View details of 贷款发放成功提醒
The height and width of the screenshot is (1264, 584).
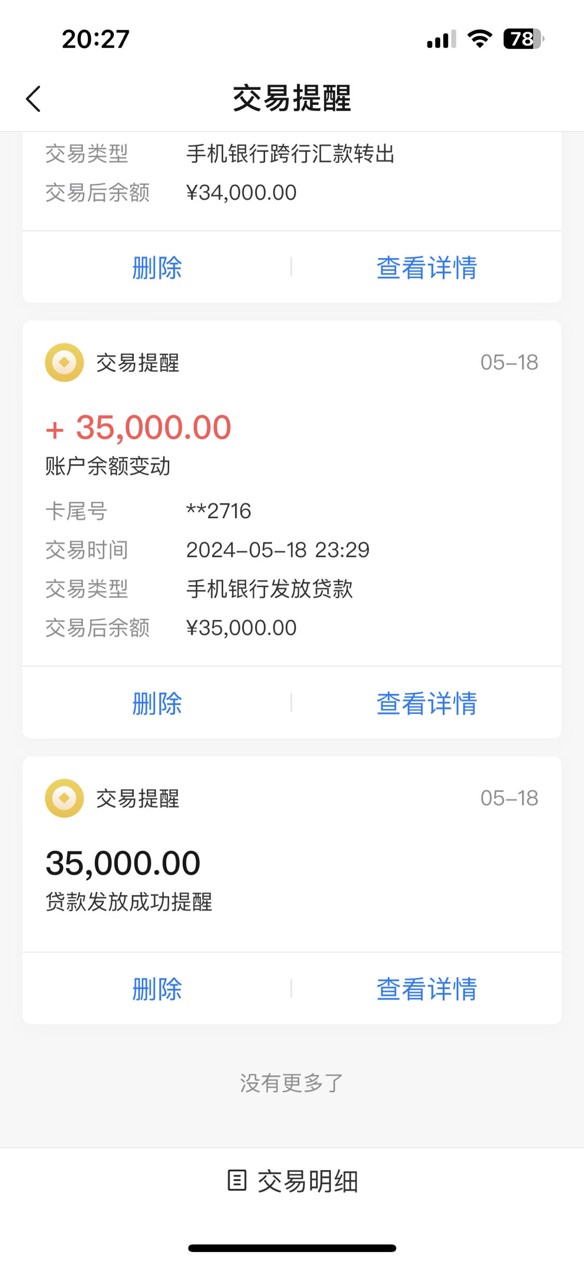(427, 989)
